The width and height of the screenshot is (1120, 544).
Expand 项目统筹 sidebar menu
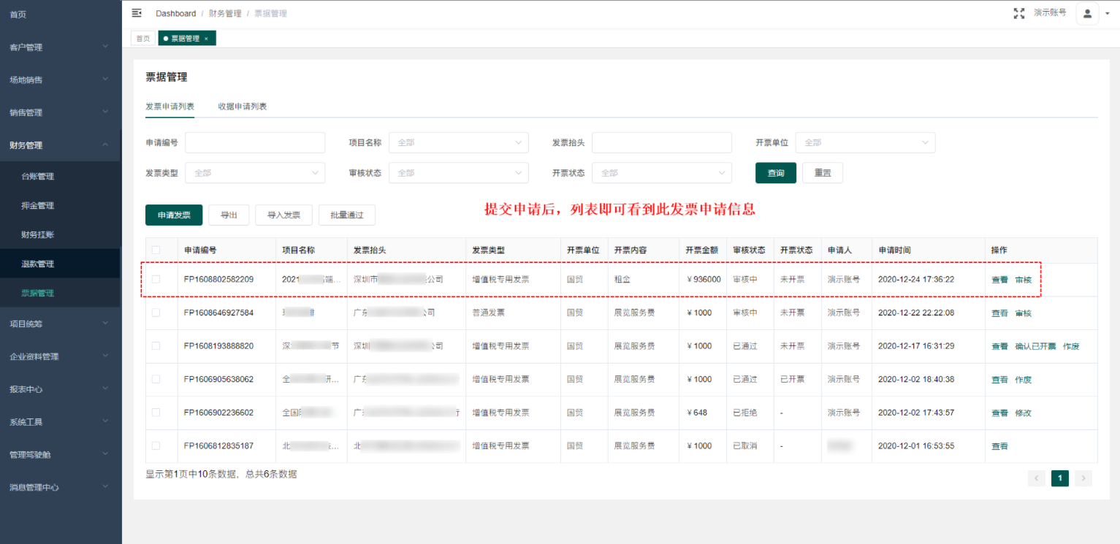[61, 323]
